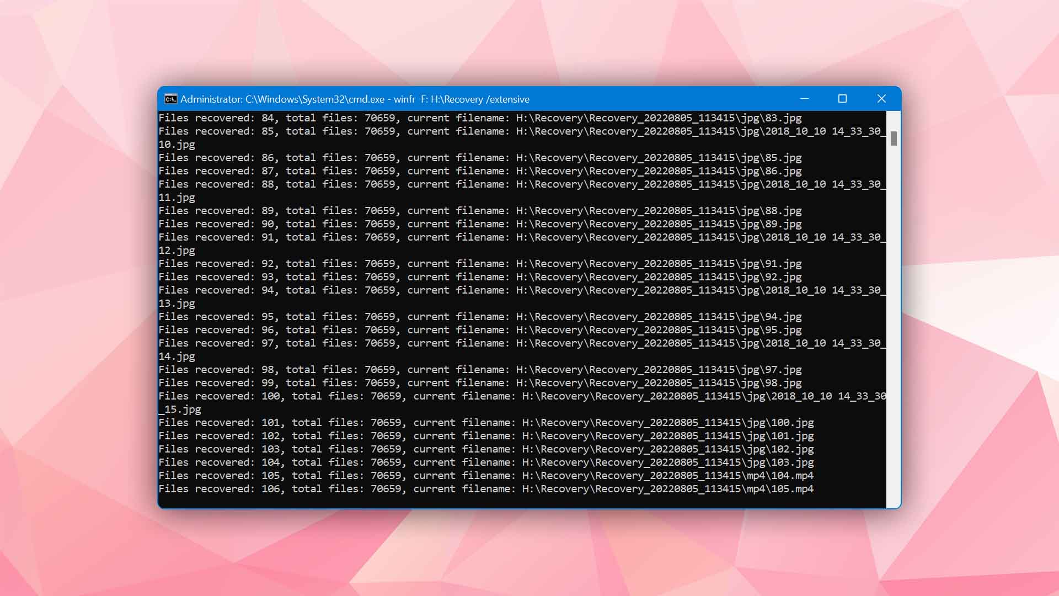Click the line 'Files recovered: 84' ending 83.jpg

coord(480,118)
